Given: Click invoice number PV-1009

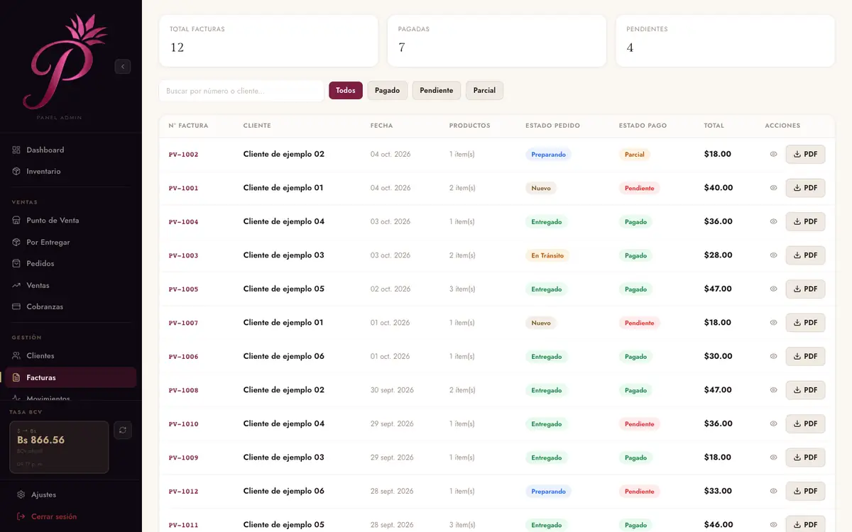Looking at the screenshot, I should [184, 458].
